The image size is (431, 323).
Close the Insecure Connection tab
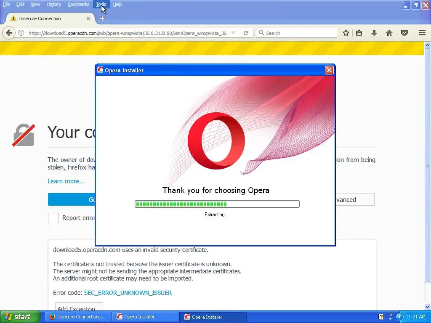88,19
